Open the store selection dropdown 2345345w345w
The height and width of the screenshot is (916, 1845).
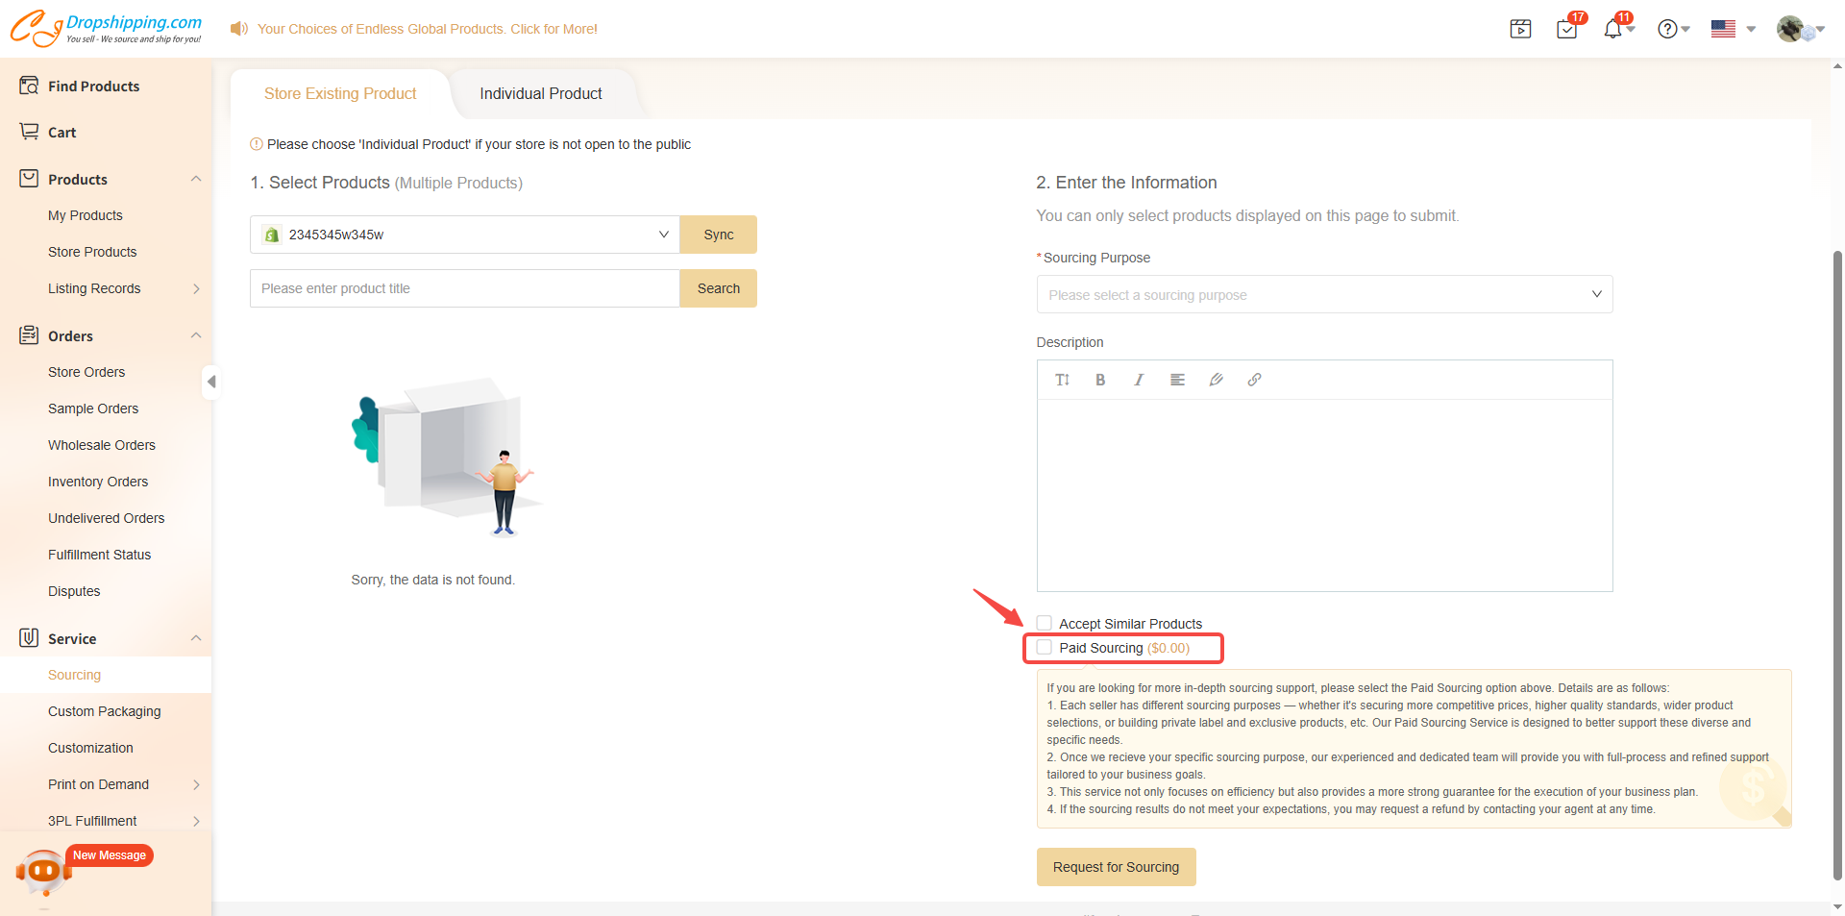point(465,235)
